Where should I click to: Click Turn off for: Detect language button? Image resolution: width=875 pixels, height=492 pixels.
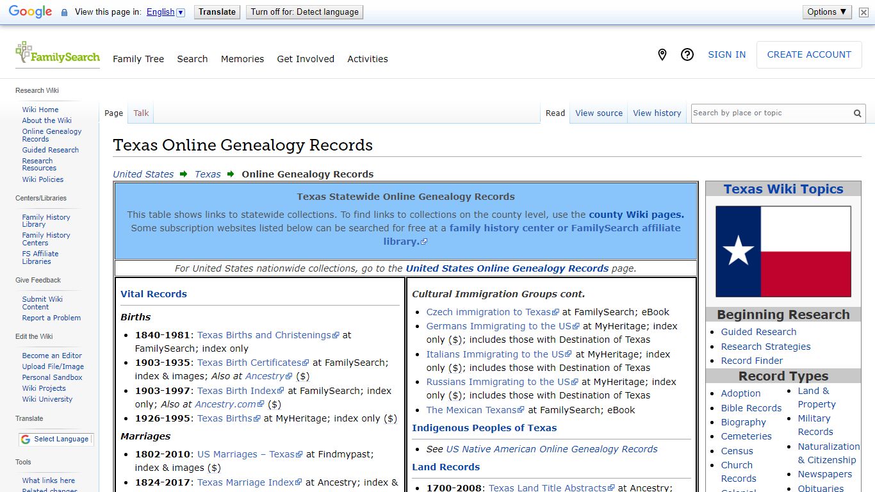tap(304, 12)
